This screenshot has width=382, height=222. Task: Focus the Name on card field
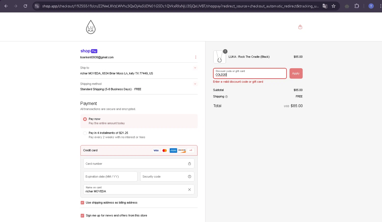pyautogui.click(x=139, y=189)
